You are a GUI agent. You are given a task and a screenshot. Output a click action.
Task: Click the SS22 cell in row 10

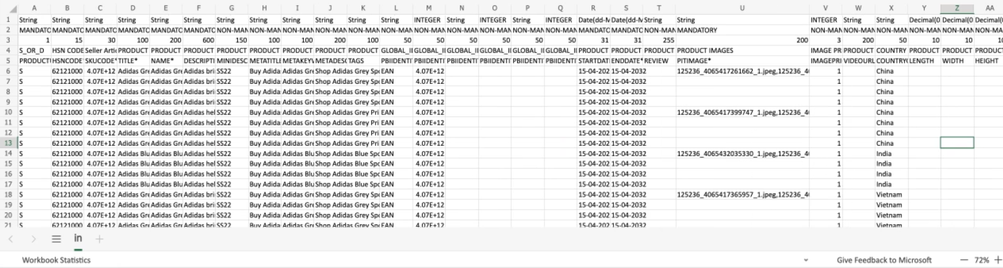pyautogui.click(x=232, y=112)
